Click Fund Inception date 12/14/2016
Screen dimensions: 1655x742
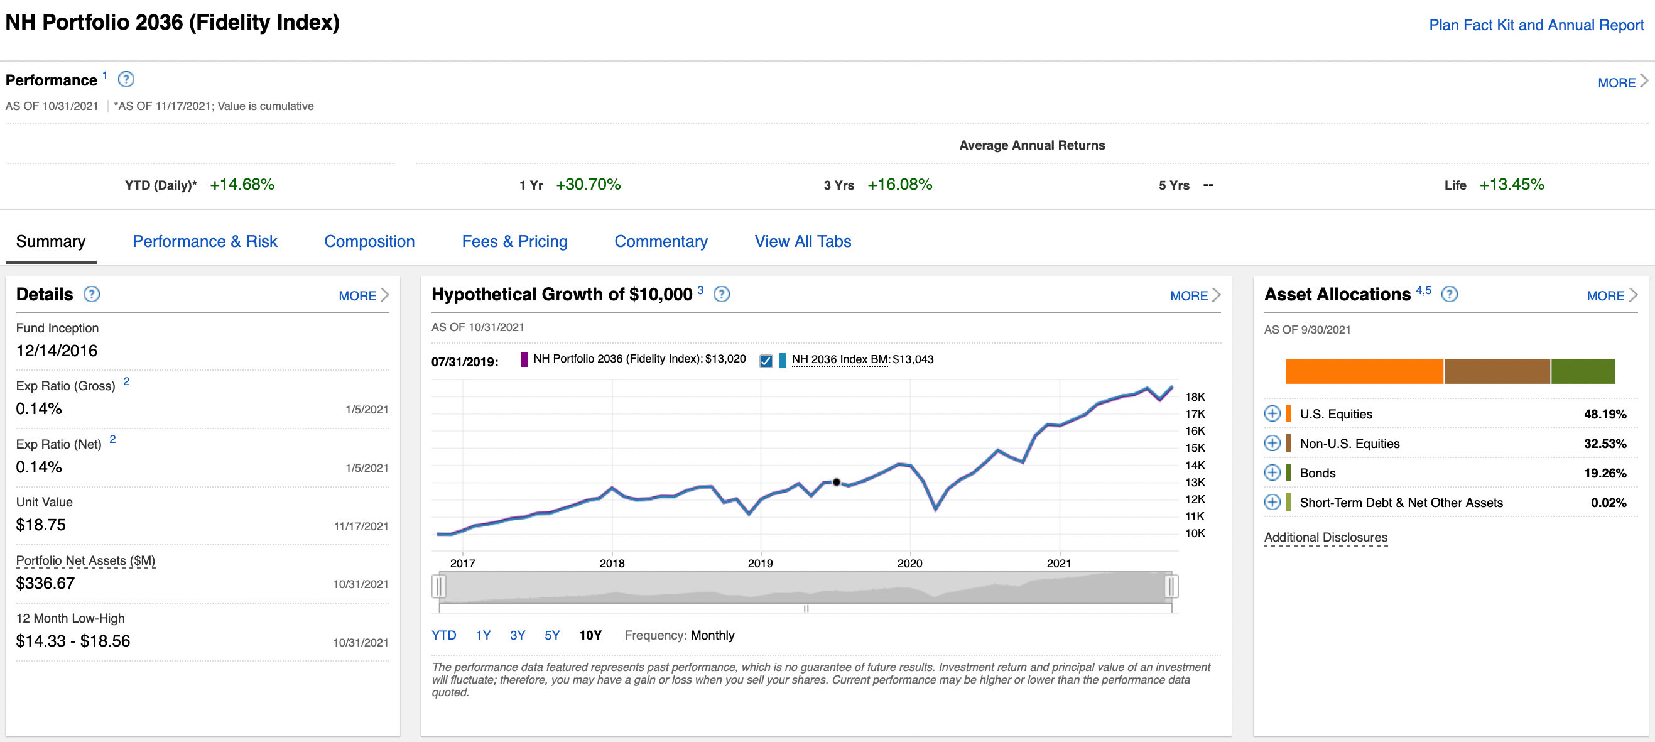57,351
